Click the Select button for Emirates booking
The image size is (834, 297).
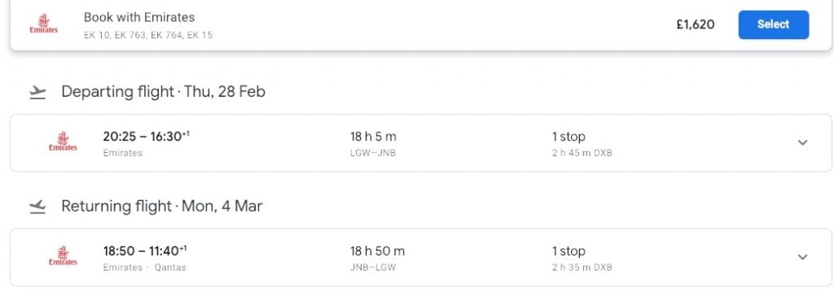pos(774,24)
